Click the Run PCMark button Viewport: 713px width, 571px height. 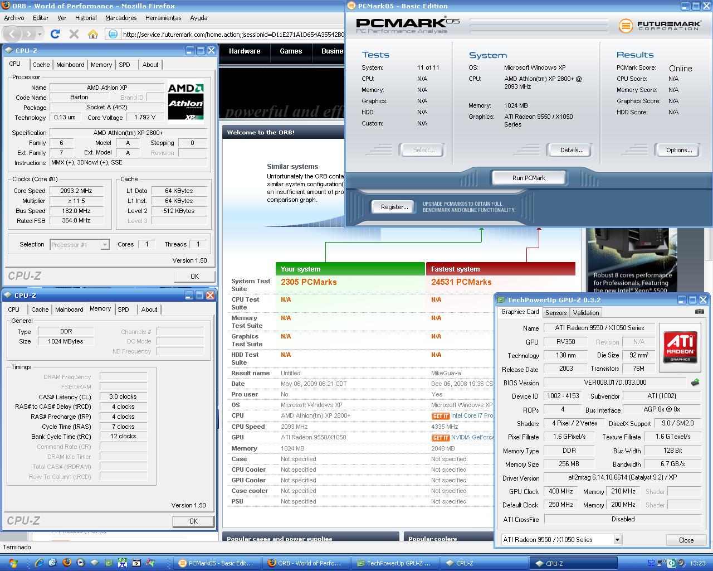[x=529, y=178]
